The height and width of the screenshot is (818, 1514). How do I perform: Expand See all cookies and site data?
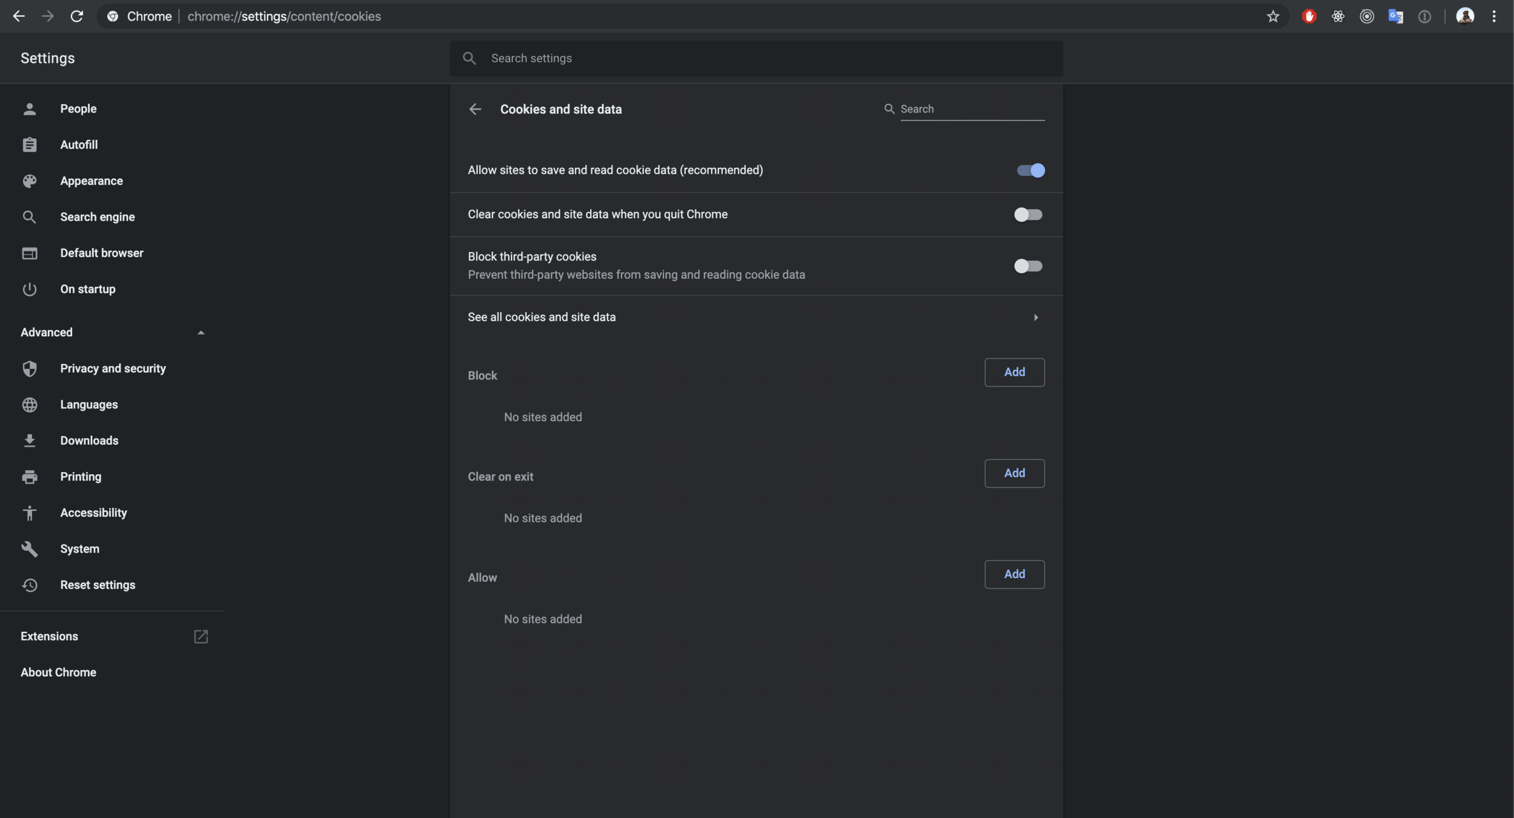coord(1035,318)
